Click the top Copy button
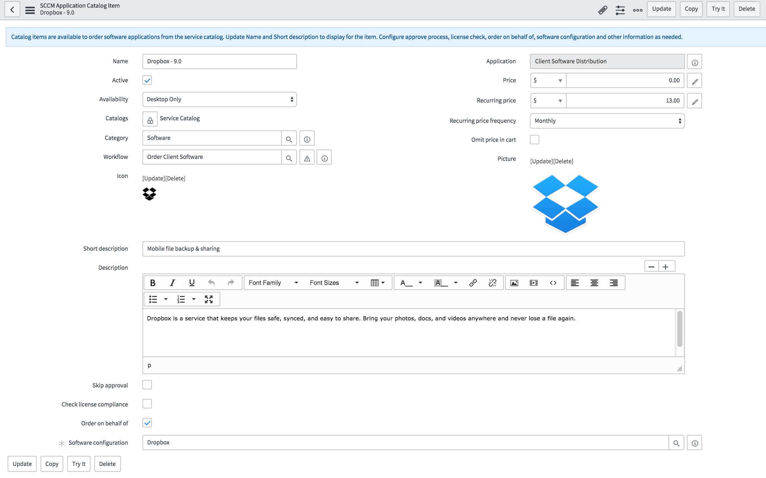Image resolution: width=766 pixels, height=478 pixels. (691, 9)
